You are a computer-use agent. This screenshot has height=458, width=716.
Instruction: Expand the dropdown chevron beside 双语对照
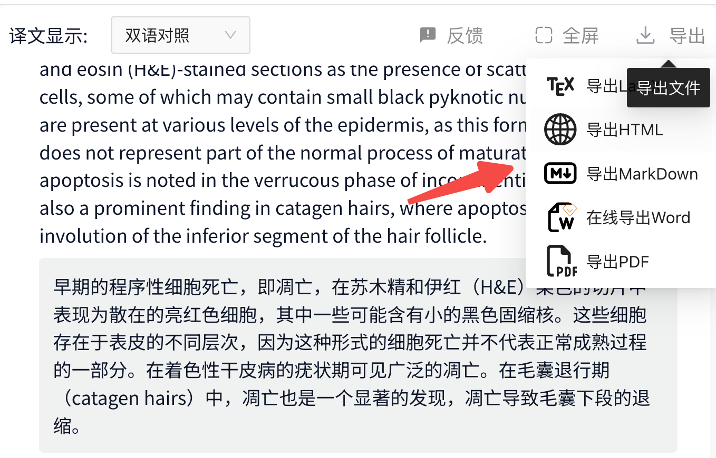click(230, 35)
